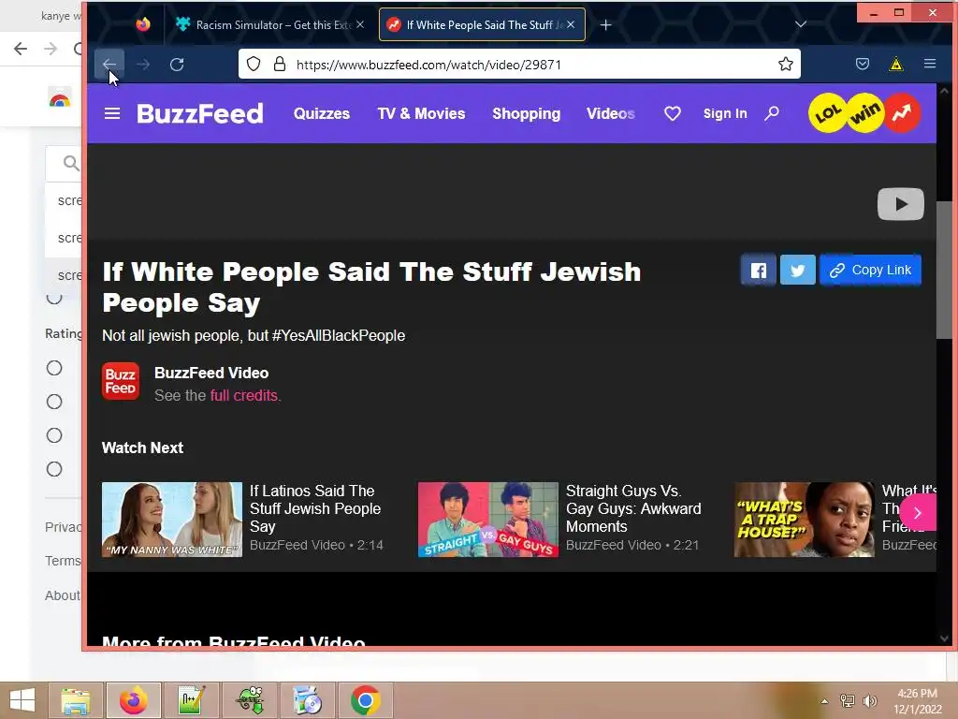Viewport: 958px width, 719px height.
Task: Expand the list all tabs chevron
Action: coord(801,24)
